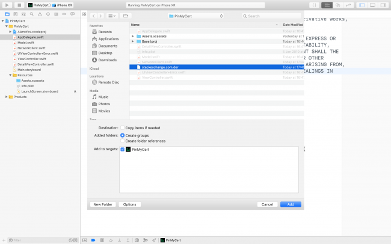This screenshot has height=244, width=391.
Task: Click the new folder group icon in dialog toolbar
Action: tap(126, 16)
